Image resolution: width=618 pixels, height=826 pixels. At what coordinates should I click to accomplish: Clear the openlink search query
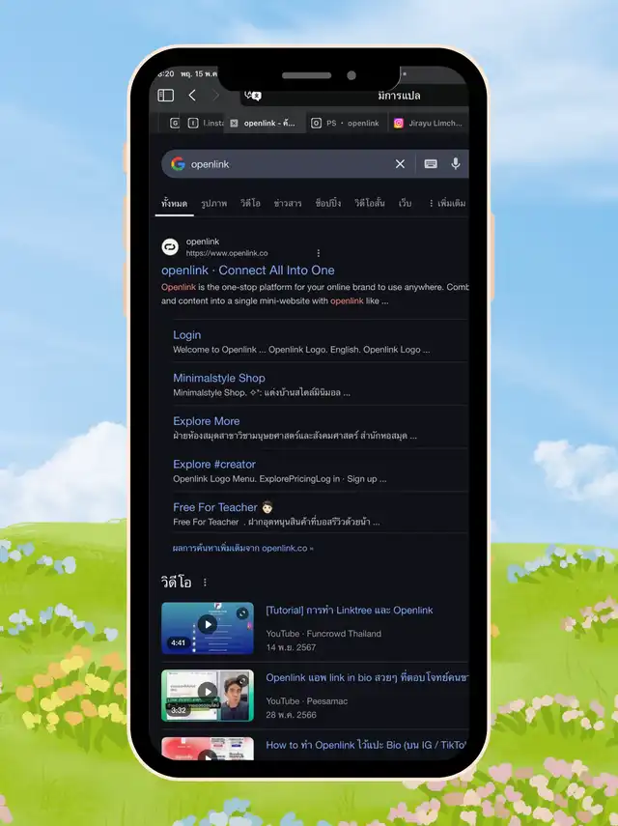pos(400,164)
